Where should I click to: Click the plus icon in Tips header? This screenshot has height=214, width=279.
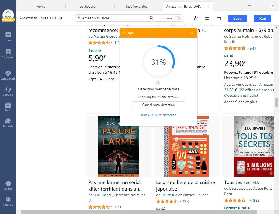[x=125, y=33]
